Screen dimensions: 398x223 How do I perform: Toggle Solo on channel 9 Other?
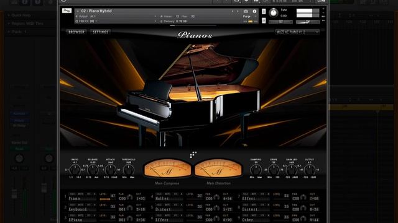point(246,216)
